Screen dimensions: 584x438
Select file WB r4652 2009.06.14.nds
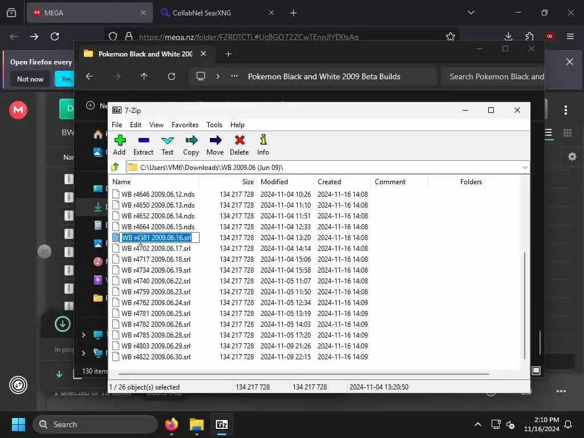point(158,216)
